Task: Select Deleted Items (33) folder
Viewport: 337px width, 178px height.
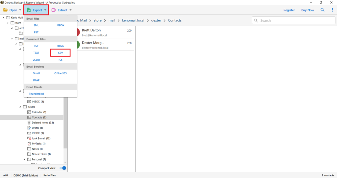Action: coord(43,123)
